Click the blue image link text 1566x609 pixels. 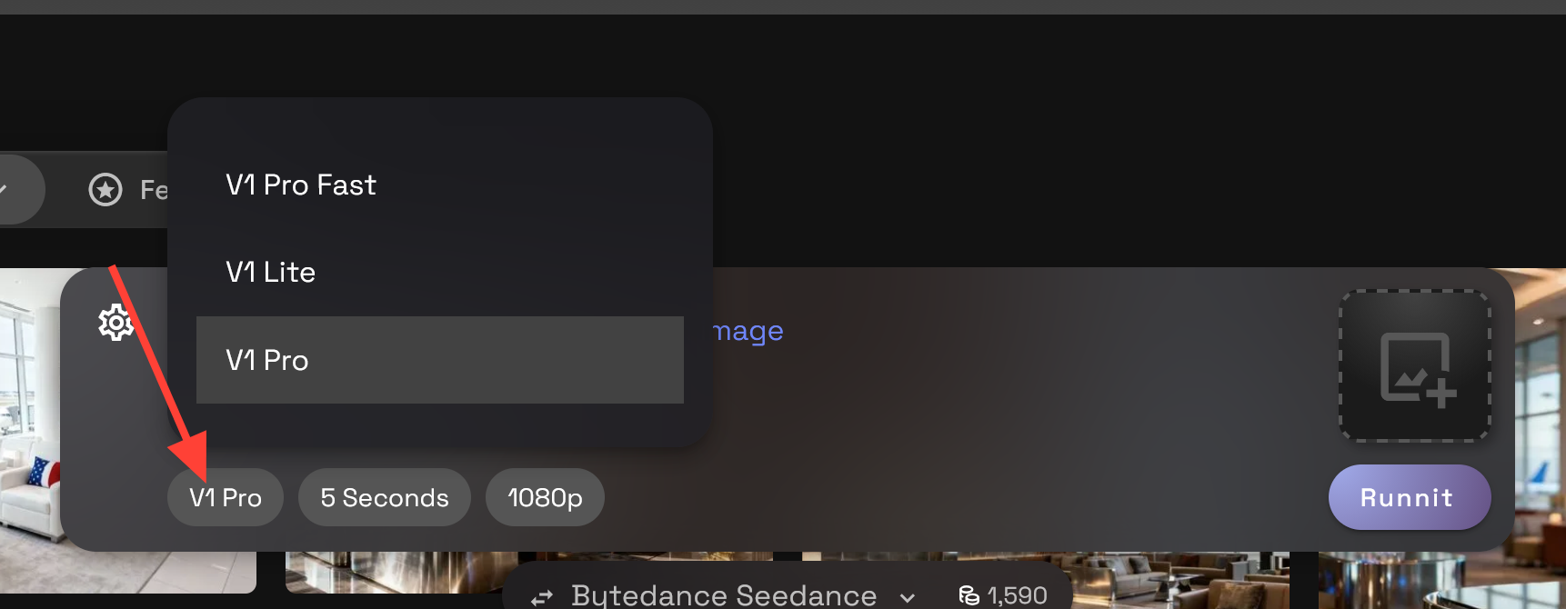point(748,332)
